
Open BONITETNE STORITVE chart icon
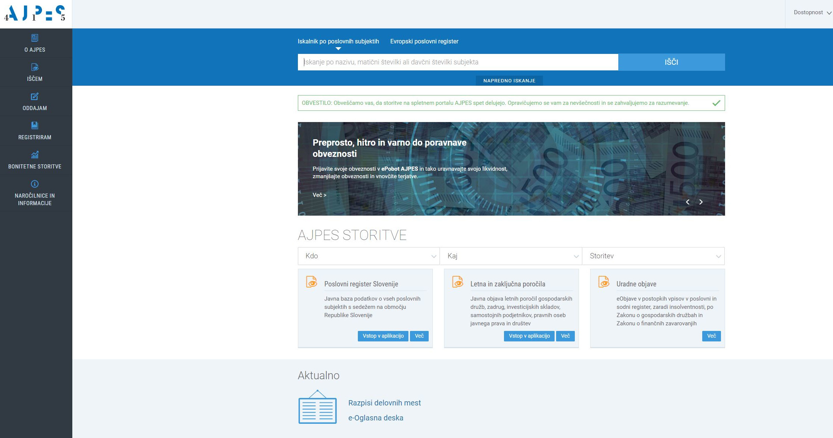click(35, 155)
